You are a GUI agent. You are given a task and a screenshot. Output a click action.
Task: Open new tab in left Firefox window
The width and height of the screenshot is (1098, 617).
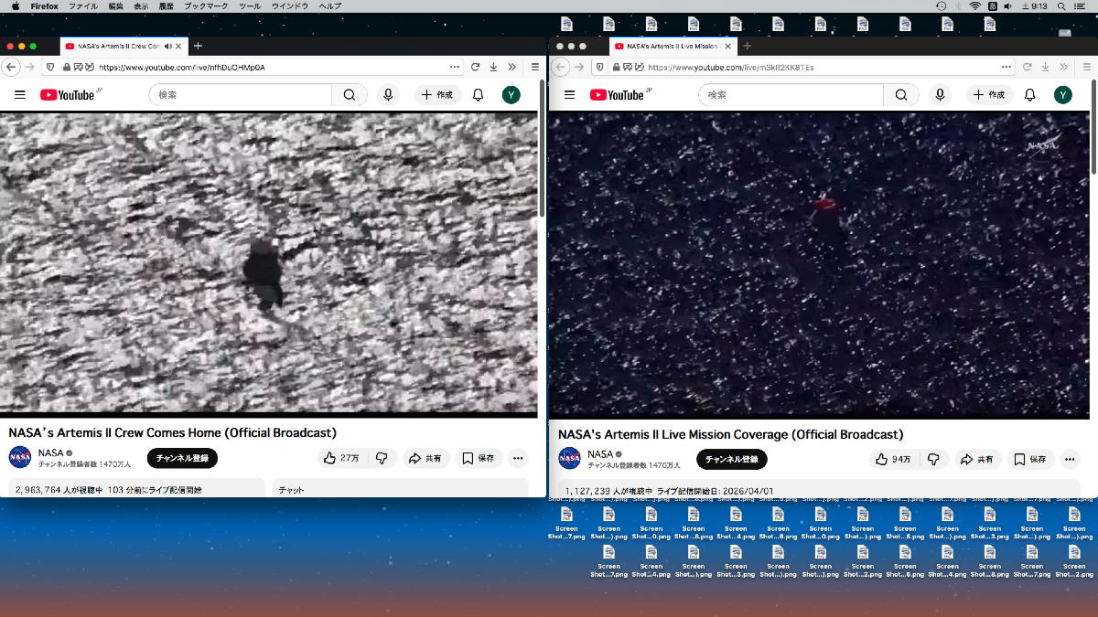click(198, 46)
